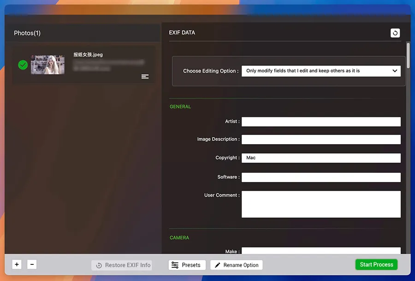Focus the Image Description text field

tap(320, 140)
